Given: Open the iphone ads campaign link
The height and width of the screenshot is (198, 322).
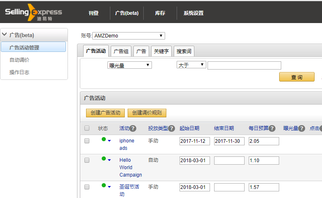Looking at the screenshot, I should 127,144.
